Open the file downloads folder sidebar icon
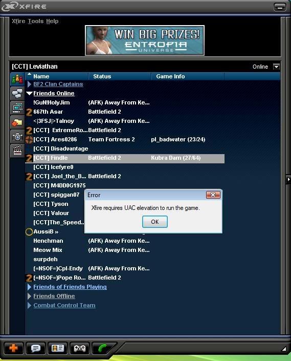 pos(17,122)
